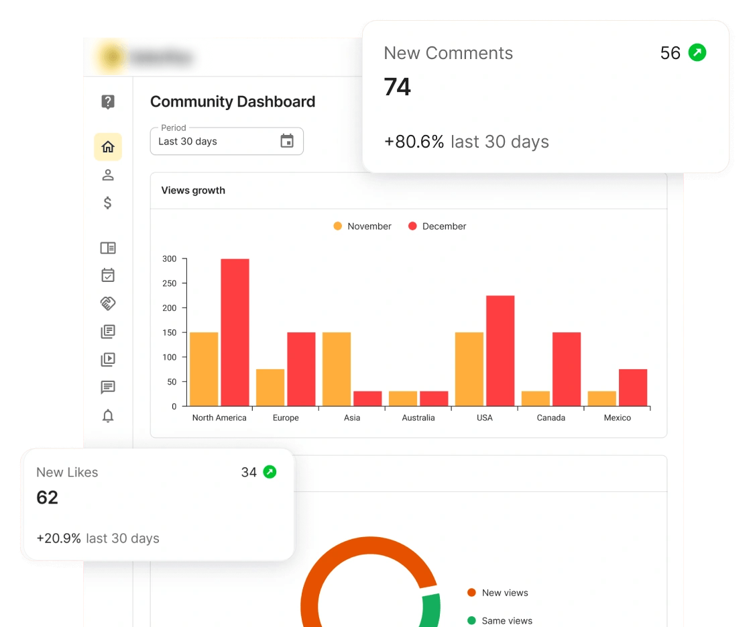Open the sidebar reading layout icon
The height and width of the screenshot is (627, 753).
[x=108, y=248]
